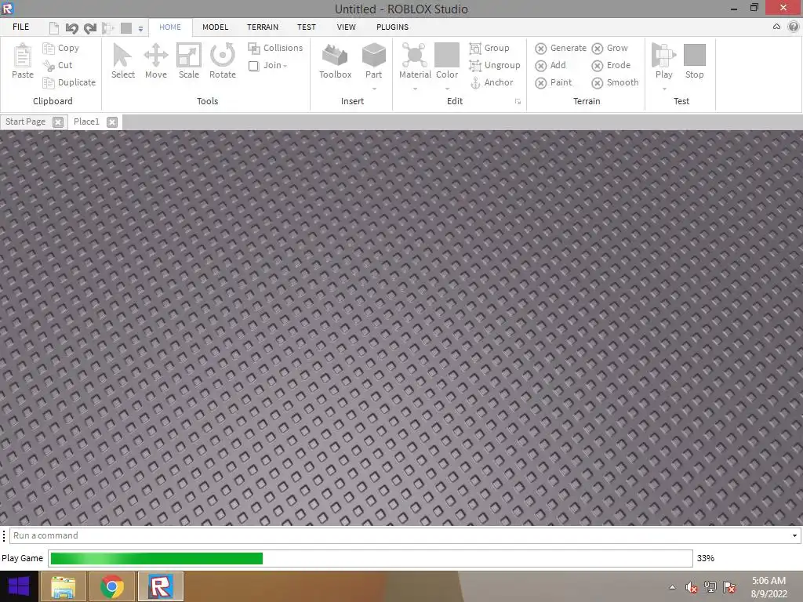
Task: Click the New file icon in quick access
Action: [x=54, y=28]
